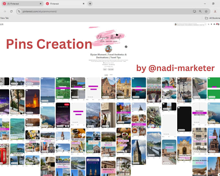Open the 'Plaza de España Seville' pin

pyautogui.click(x=184, y=148)
